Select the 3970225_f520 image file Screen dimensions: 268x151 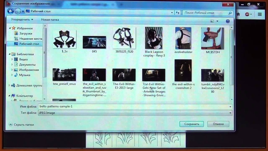click(x=124, y=38)
